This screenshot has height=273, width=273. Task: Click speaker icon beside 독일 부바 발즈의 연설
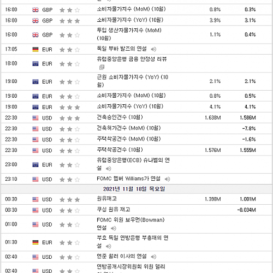tap(153, 49)
